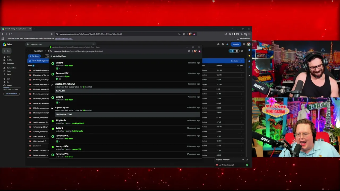This screenshot has width=340, height=191.
Task: Close the upload complete panel
Action: tap(247, 160)
